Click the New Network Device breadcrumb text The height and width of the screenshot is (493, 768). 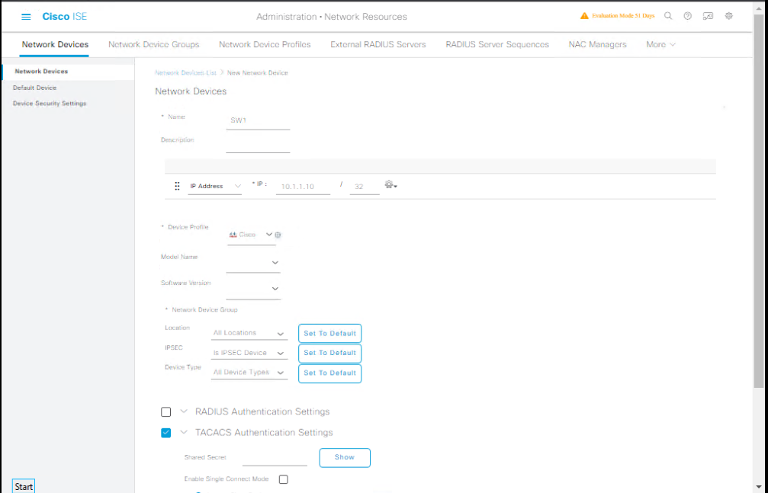[258, 73]
